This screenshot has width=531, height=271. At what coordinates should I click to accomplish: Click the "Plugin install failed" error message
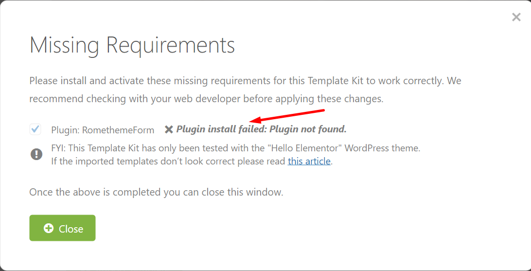point(262,129)
